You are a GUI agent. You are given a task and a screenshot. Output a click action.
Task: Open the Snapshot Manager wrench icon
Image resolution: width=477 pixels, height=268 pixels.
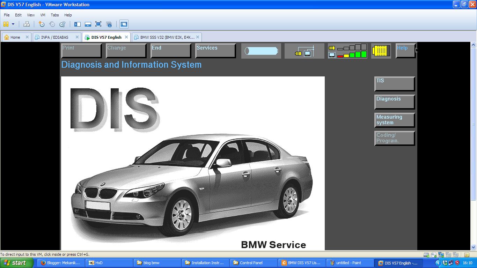coord(62,24)
